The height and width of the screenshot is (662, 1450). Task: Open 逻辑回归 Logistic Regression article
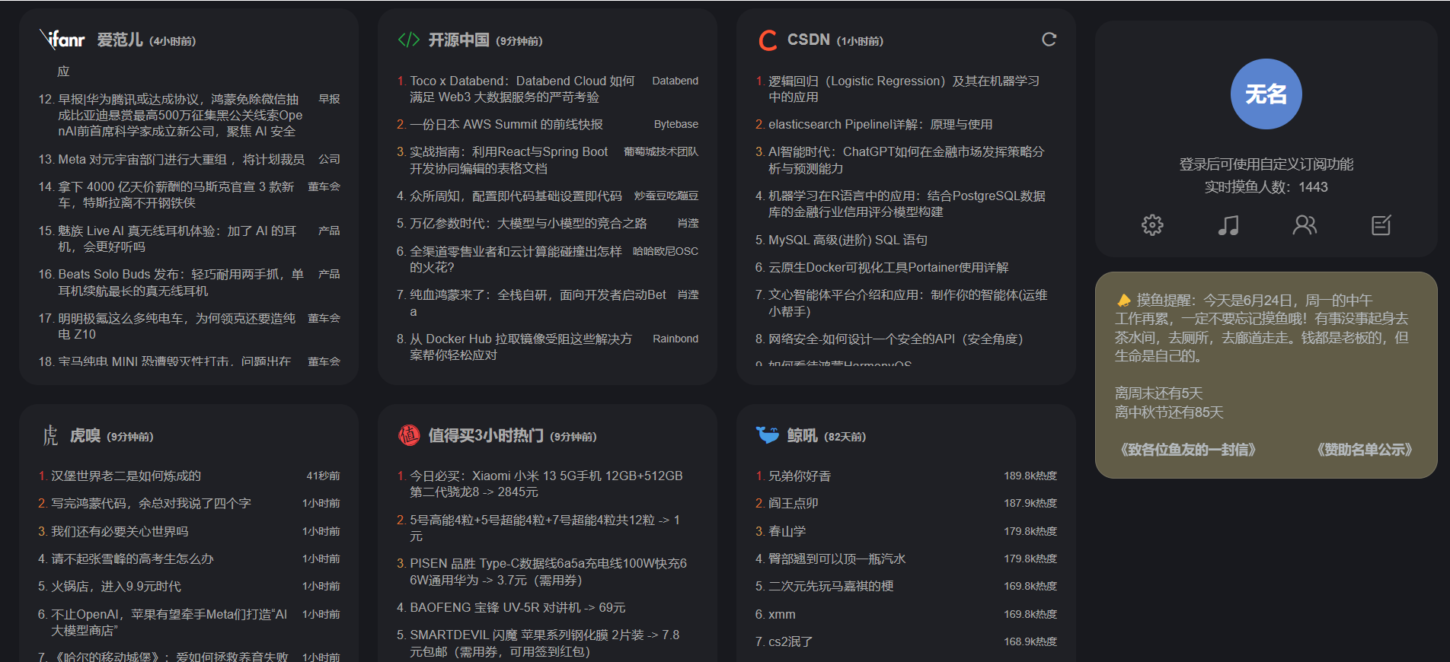point(904,89)
